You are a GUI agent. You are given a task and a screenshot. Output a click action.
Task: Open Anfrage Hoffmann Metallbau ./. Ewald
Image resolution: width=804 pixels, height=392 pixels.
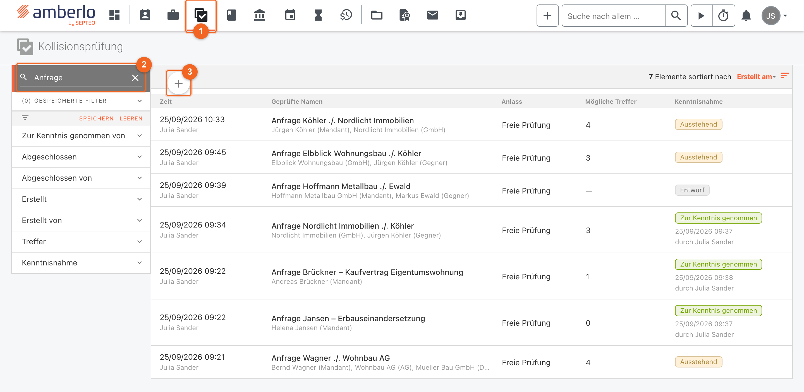(341, 186)
